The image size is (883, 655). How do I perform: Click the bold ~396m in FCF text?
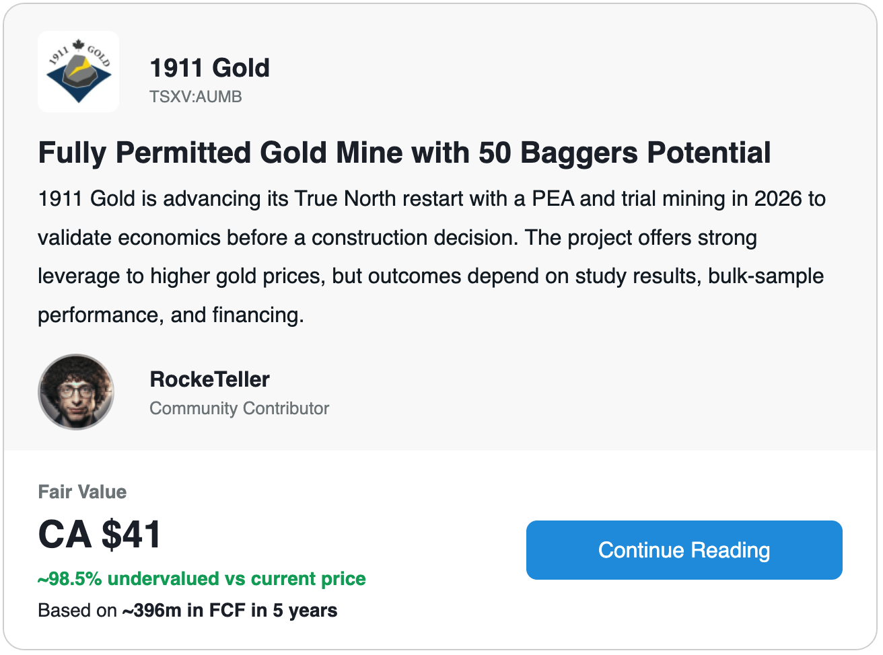[x=229, y=611]
